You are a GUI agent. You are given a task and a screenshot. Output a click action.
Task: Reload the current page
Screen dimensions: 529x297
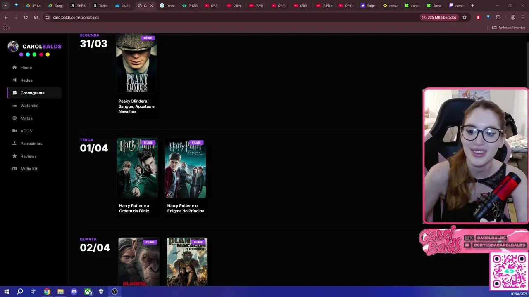pos(26,17)
